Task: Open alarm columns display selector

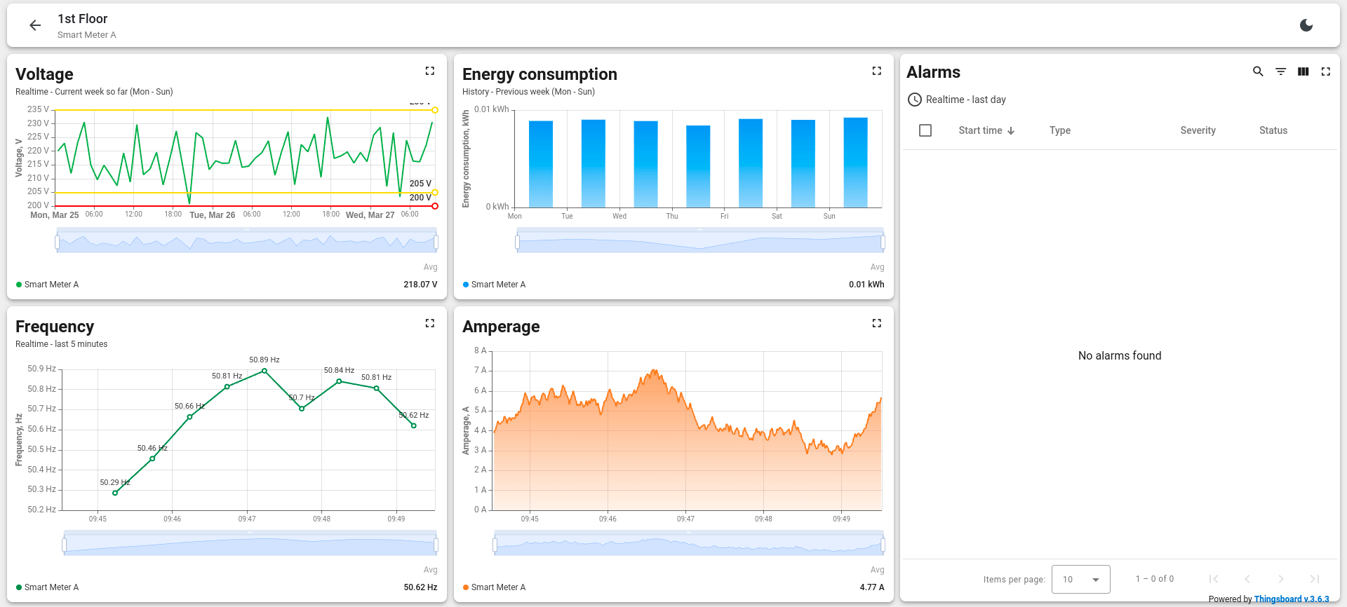Action: pyautogui.click(x=1303, y=71)
